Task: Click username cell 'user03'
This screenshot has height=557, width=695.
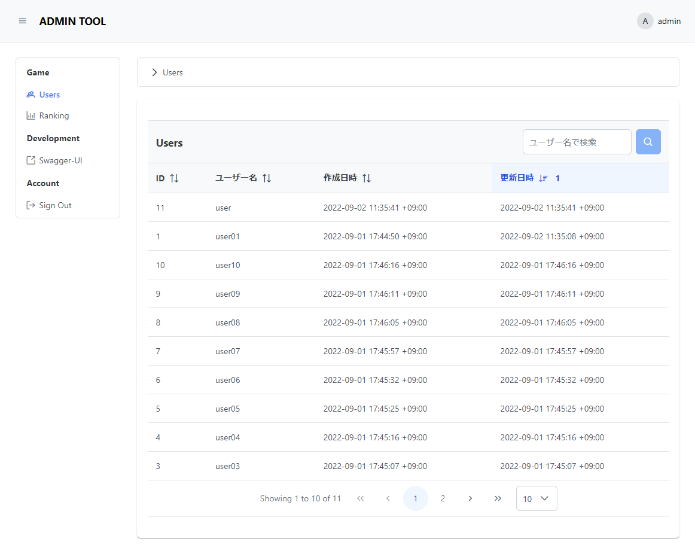Action: (227, 467)
